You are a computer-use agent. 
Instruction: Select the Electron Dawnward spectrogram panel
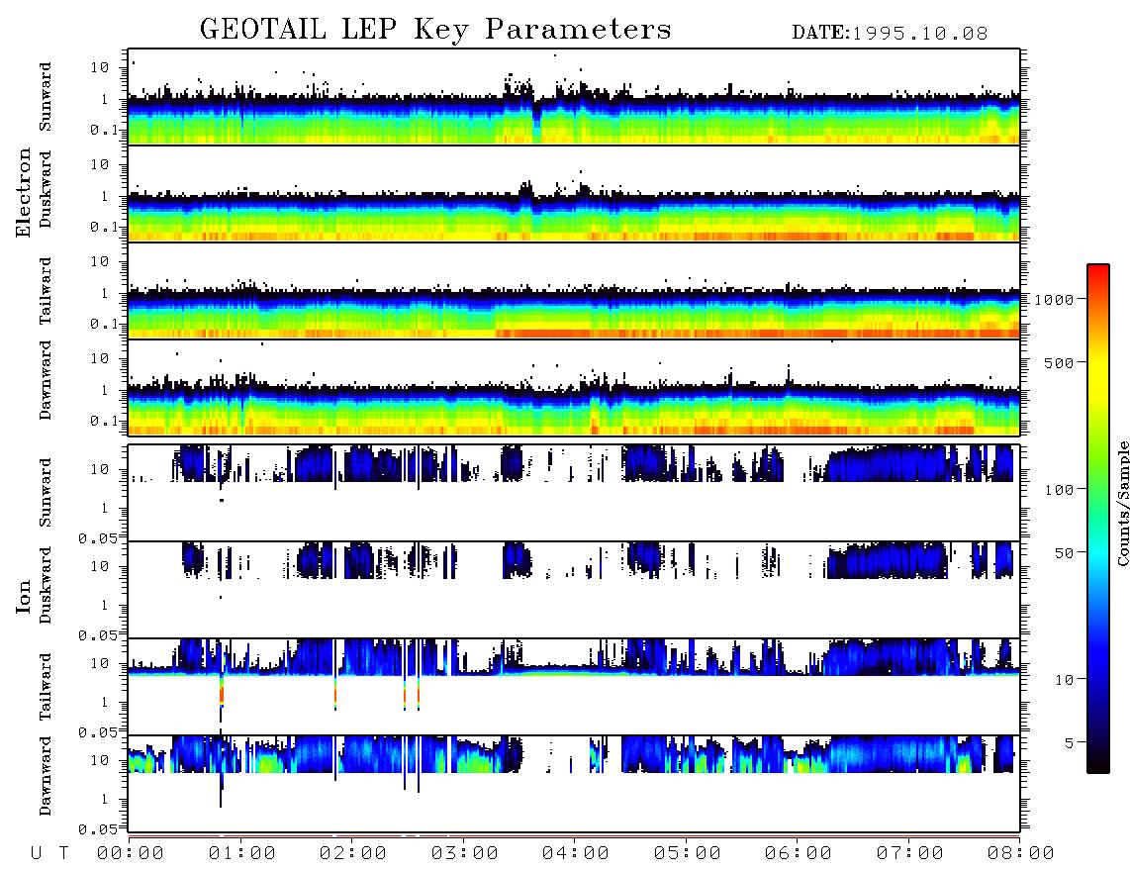(x=574, y=387)
